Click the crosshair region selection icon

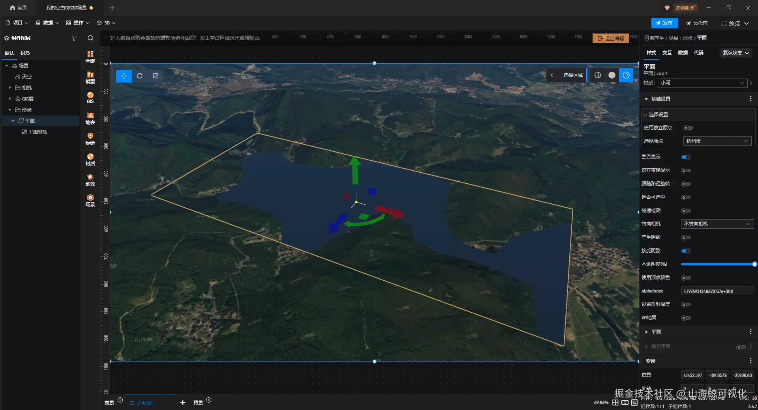coord(598,75)
